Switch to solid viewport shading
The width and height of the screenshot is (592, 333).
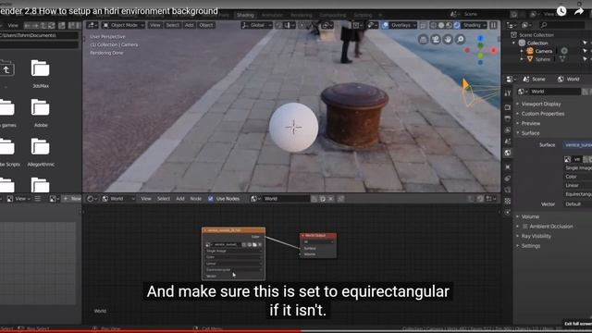[441, 25]
